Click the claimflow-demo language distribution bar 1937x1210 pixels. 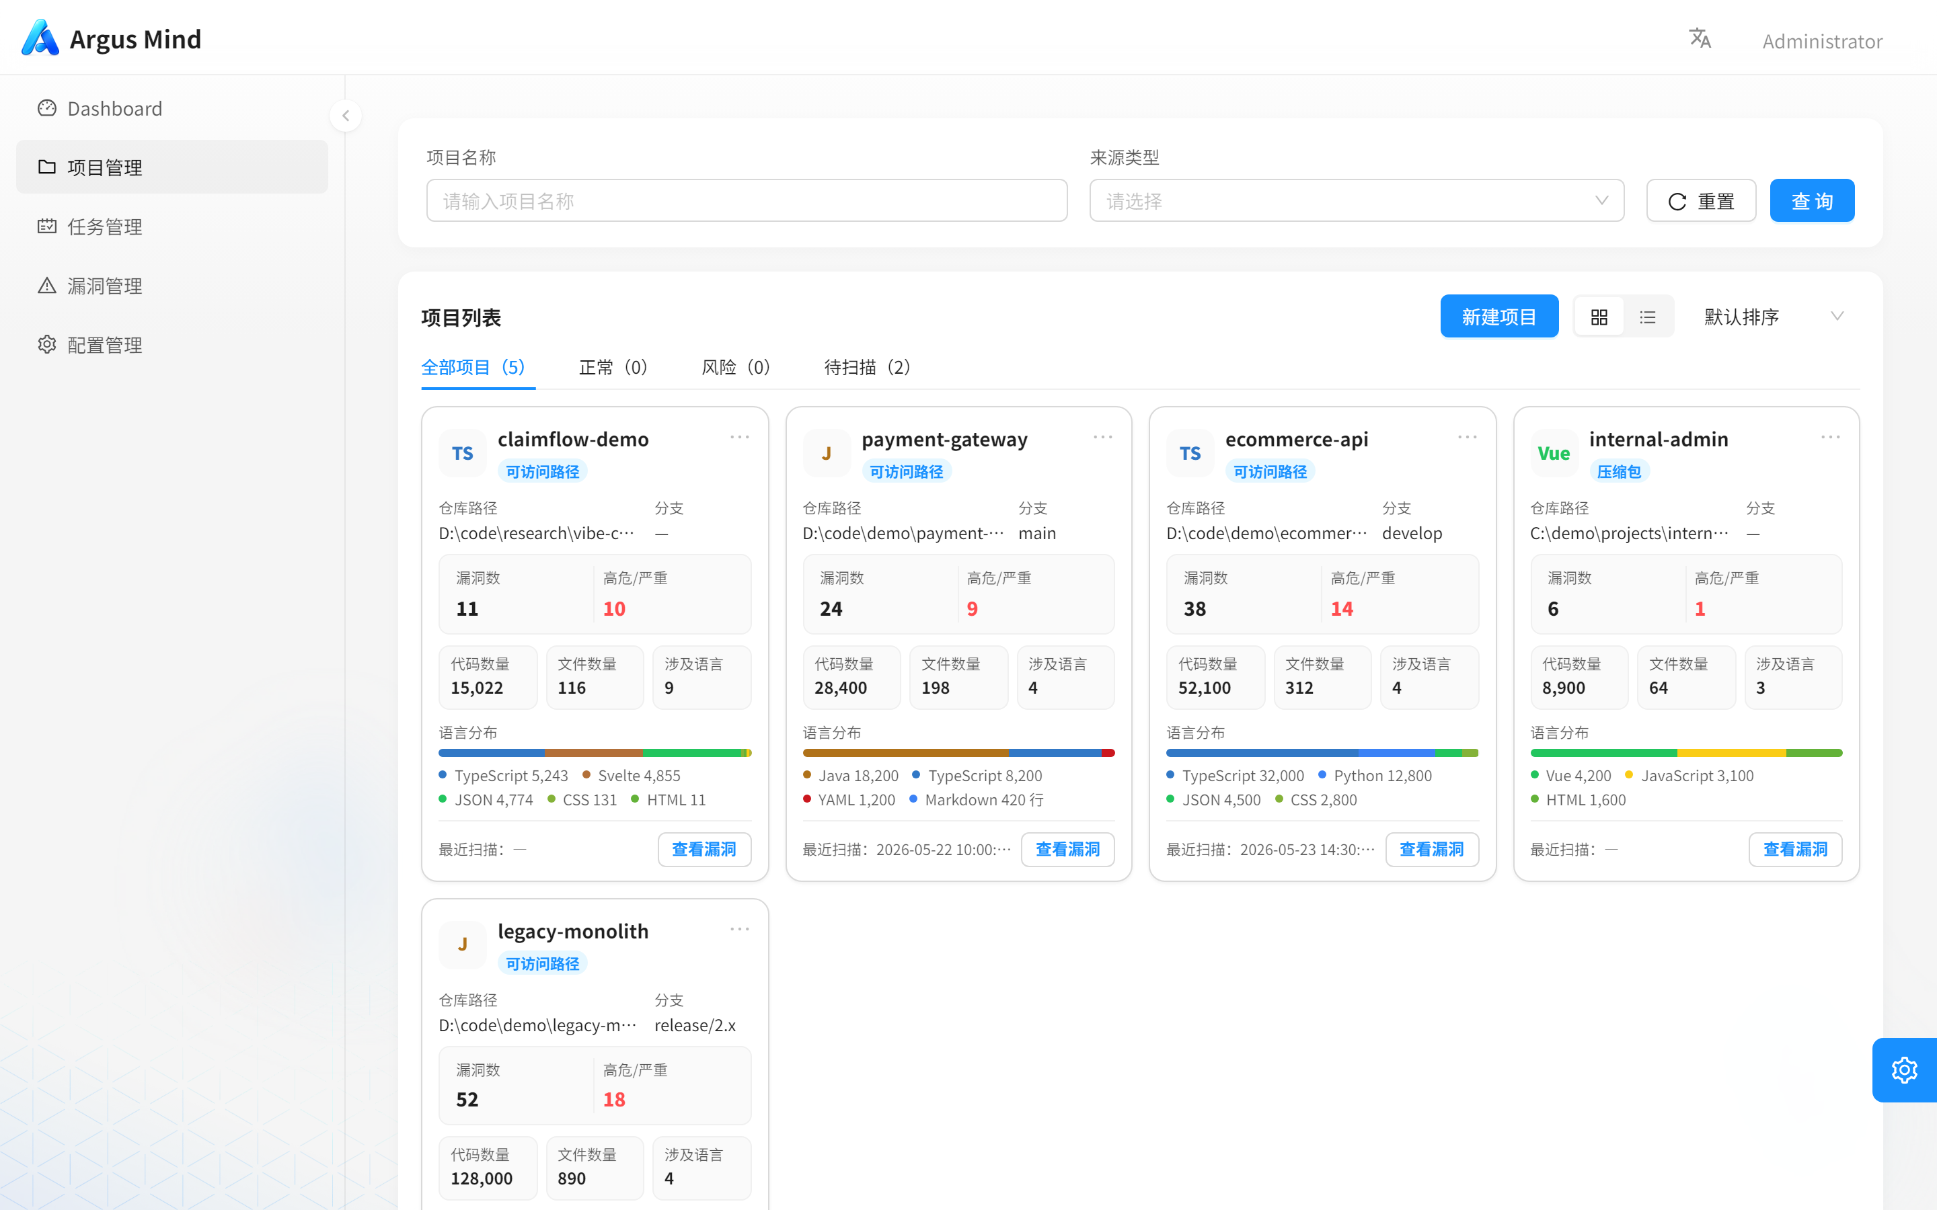(595, 753)
